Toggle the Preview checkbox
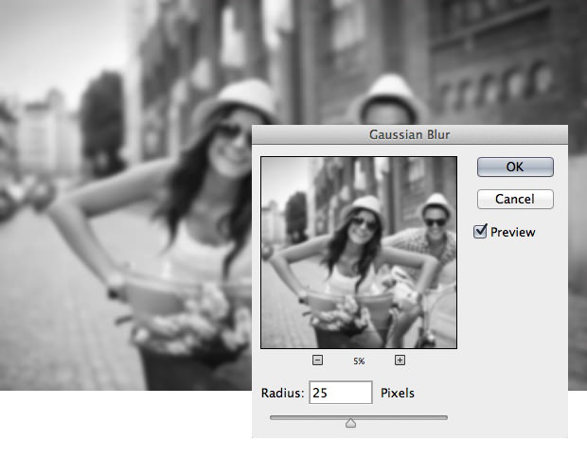The image size is (587, 457). (x=480, y=232)
